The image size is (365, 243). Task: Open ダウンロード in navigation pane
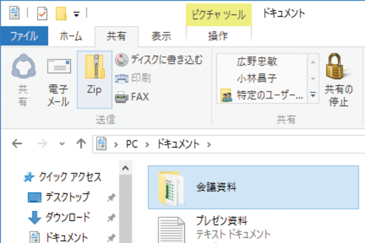[x=59, y=217]
